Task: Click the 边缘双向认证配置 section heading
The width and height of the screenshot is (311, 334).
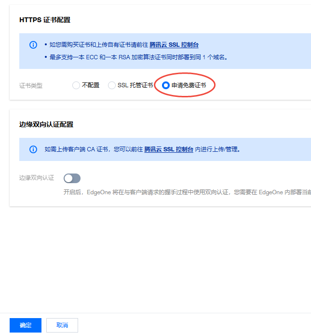Action: pyautogui.click(x=46, y=124)
